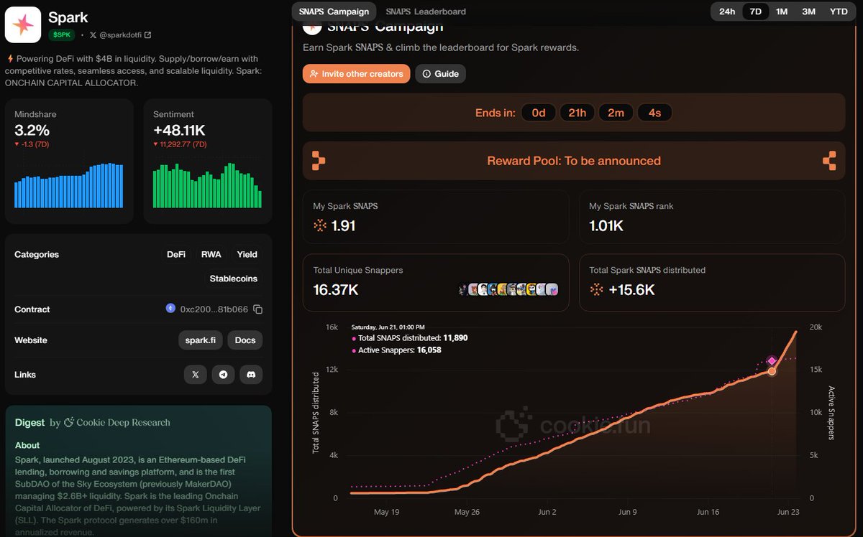863x537 pixels.
Task: Open the campaign Guide button
Action: tap(441, 74)
